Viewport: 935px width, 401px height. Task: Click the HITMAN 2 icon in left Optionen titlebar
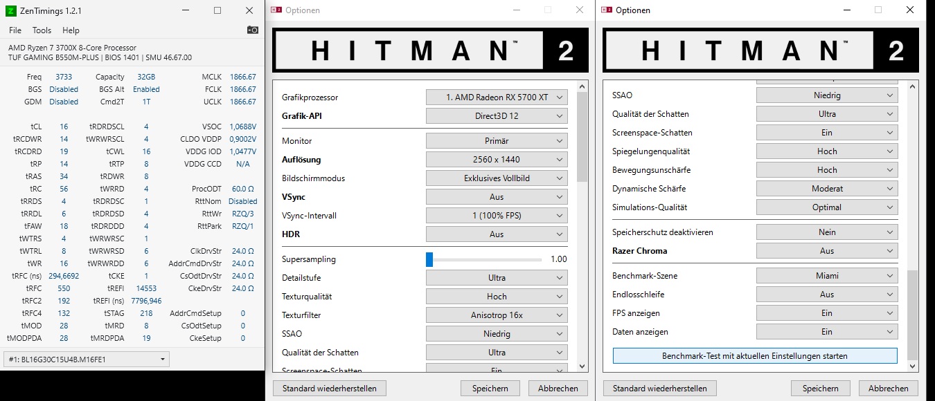277,10
